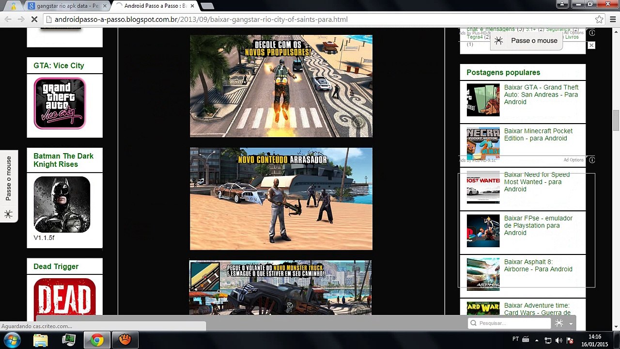The image size is (620, 349).
Task: Click the network icon in the system tray
Action: click(x=548, y=340)
